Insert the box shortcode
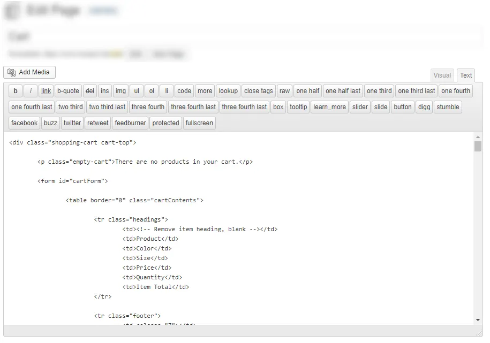The width and height of the screenshot is (490, 343). click(278, 107)
